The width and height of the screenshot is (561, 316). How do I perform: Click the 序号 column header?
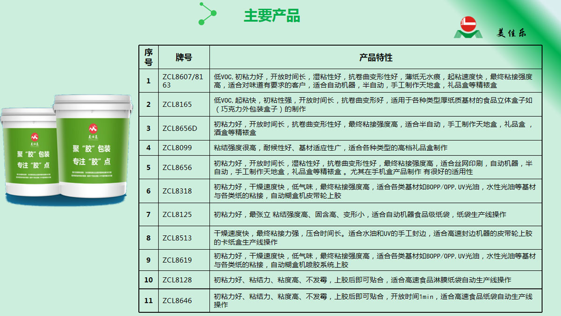pyautogui.click(x=149, y=57)
